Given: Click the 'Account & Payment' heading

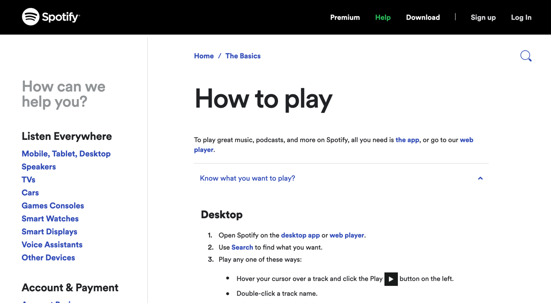Looking at the screenshot, I should [x=70, y=288].
